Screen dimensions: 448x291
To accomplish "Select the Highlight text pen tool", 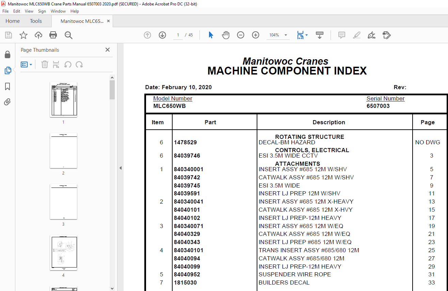I will [357, 35].
